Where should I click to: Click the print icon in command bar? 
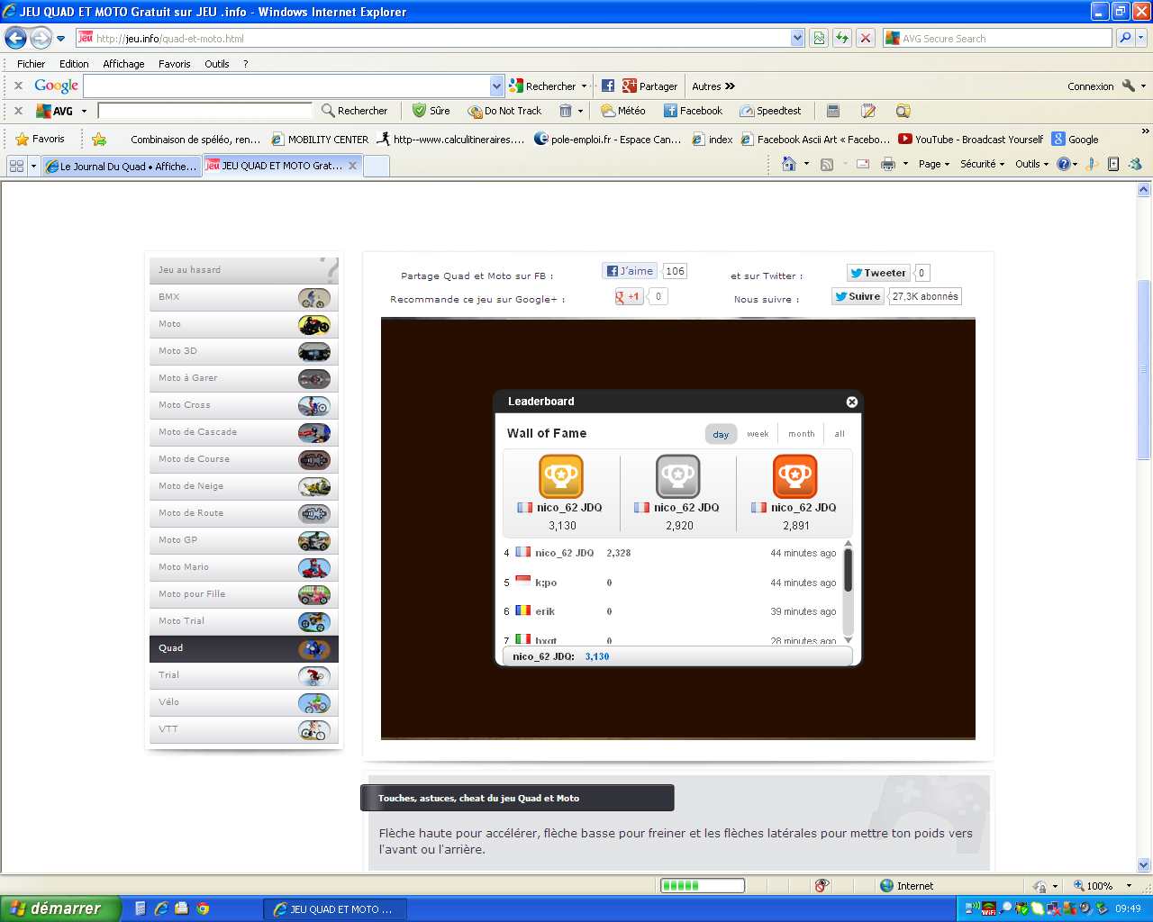click(x=888, y=164)
